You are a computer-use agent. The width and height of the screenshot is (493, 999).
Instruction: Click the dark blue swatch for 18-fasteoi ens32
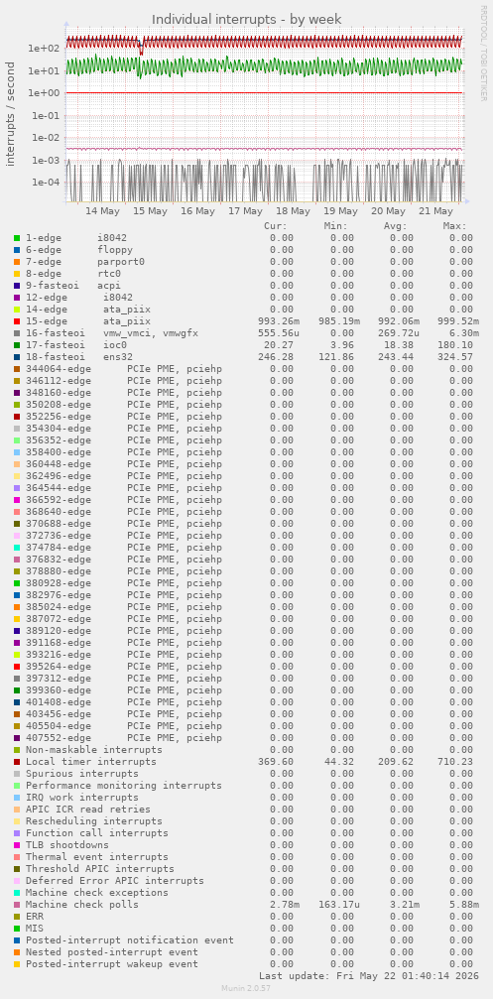17,357
